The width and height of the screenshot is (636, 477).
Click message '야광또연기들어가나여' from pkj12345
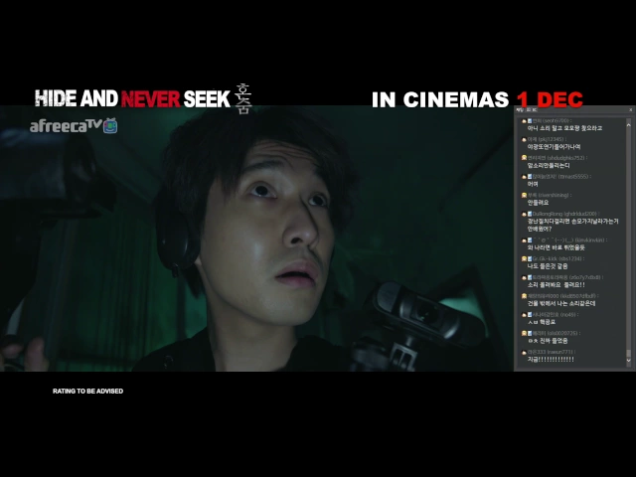[554, 147]
